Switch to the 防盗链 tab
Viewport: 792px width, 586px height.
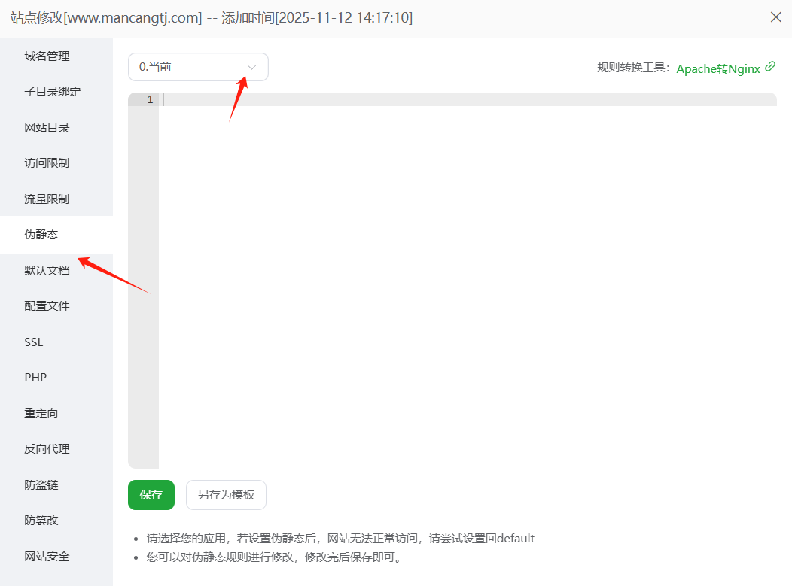(41, 485)
